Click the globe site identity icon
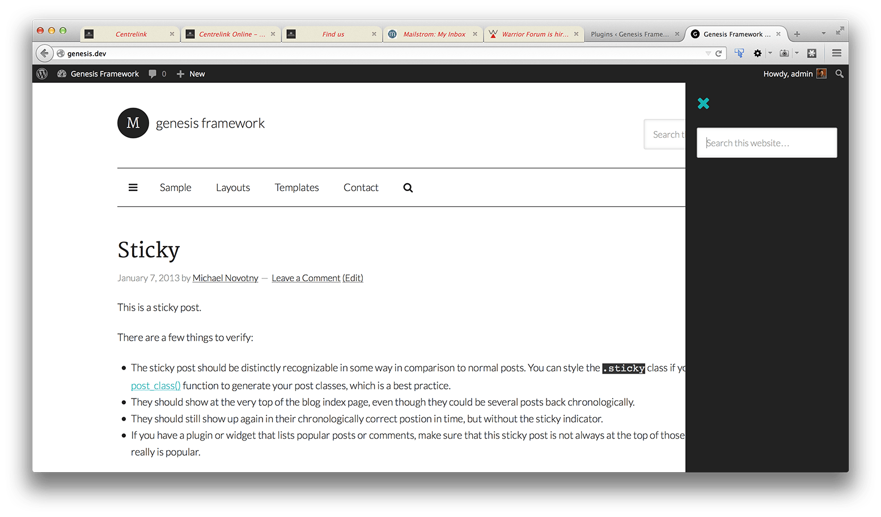This screenshot has width=881, height=517. [x=61, y=53]
